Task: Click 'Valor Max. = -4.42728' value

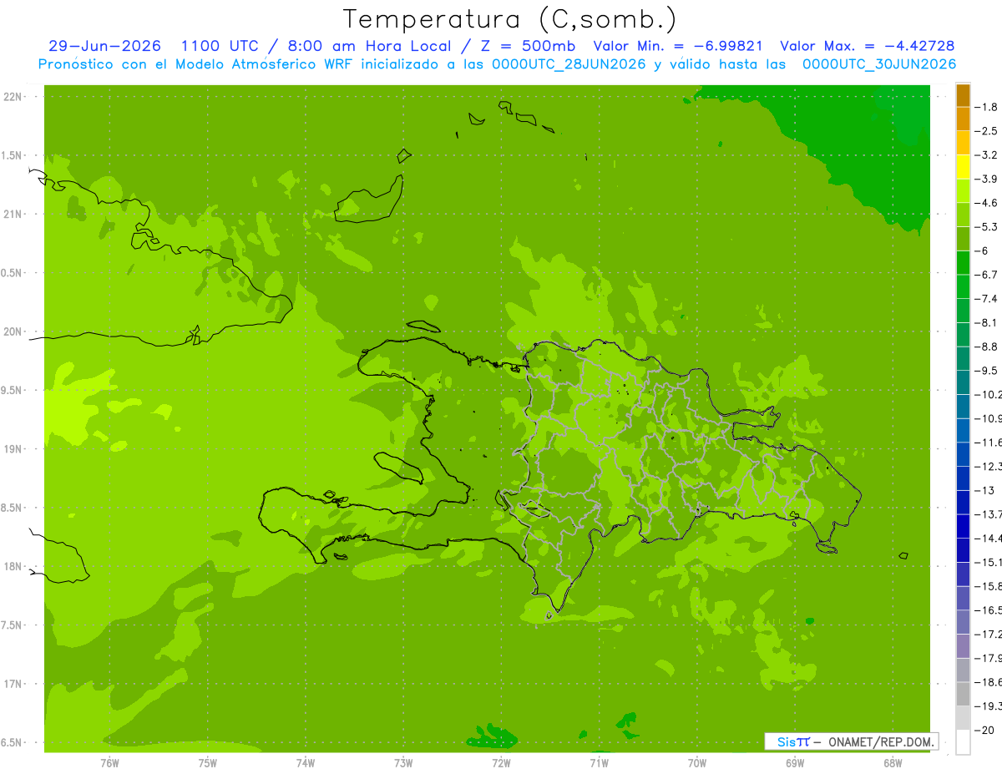Action: pos(867,46)
